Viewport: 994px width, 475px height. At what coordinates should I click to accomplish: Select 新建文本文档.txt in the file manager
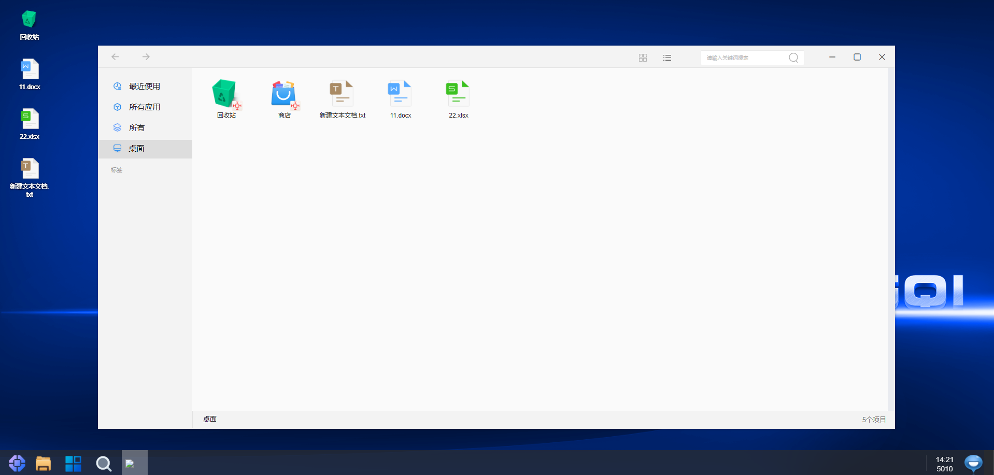click(342, 95)
